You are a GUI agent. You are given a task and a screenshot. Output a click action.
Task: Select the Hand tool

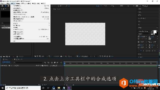click(8, 6)
